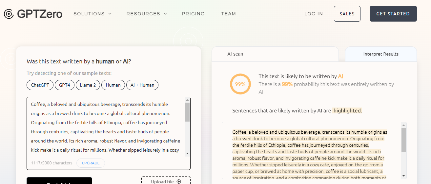Switch to the Interpret Results tab
The width and height of the screenshot is (431, 184).
click(x=381, y=54)
